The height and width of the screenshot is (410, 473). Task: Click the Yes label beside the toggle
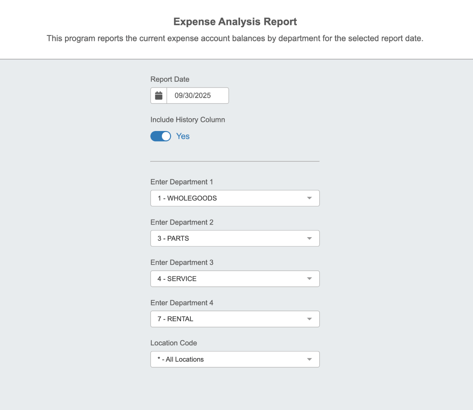pos(183,136)
